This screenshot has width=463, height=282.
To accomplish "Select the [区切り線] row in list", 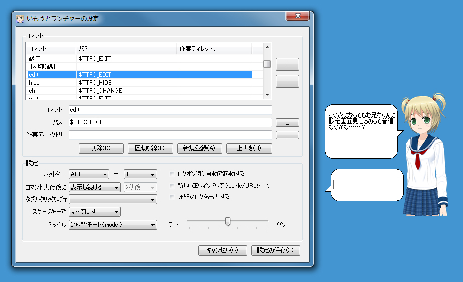I will [139, 67].
